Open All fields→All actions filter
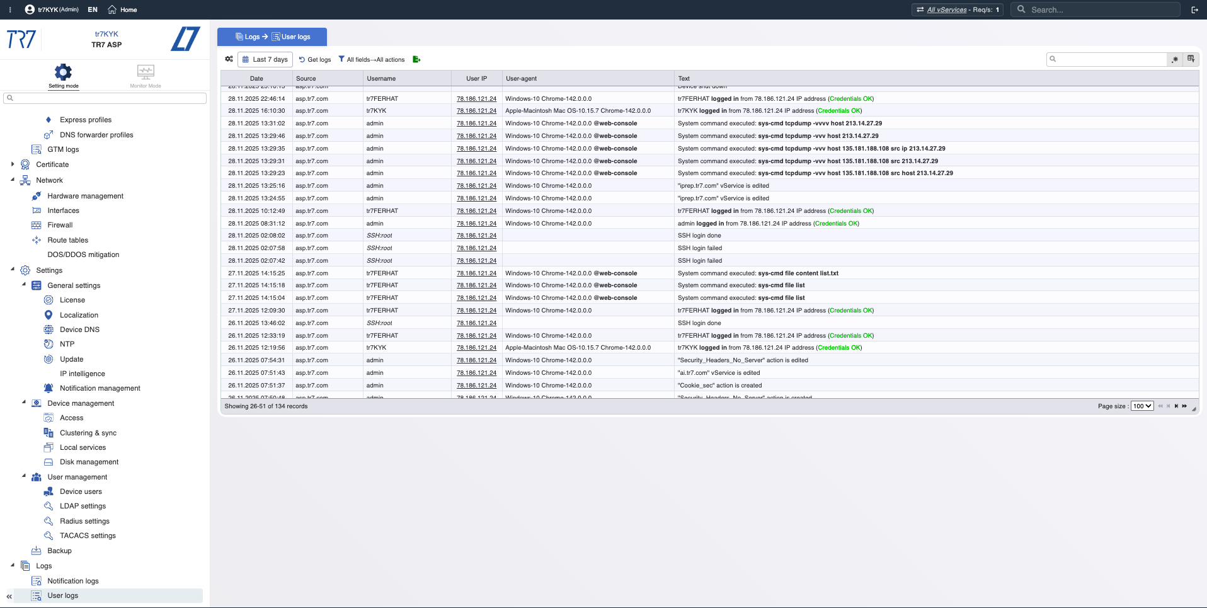1207x608 pixels. point(372,59)
